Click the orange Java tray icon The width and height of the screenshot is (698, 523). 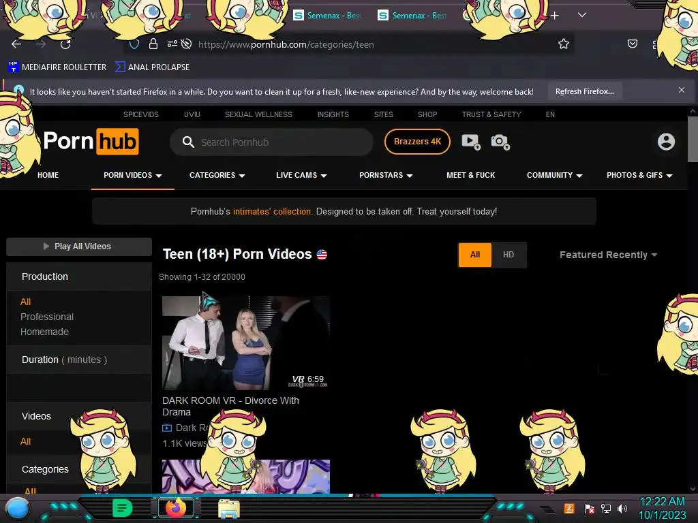(x=569, y=508)
